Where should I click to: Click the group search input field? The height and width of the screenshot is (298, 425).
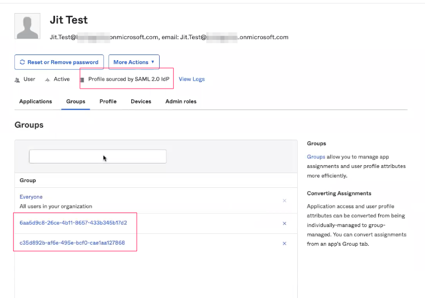click(98, 157)
